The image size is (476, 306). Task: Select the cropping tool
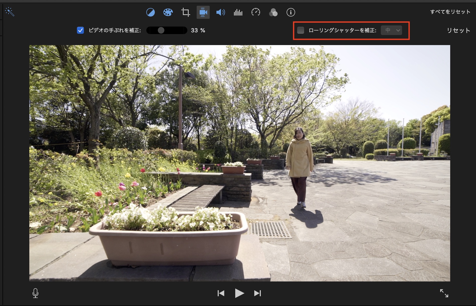pos(186,12)
